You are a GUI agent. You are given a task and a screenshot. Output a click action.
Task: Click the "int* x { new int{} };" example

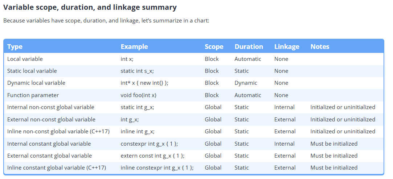144,83
